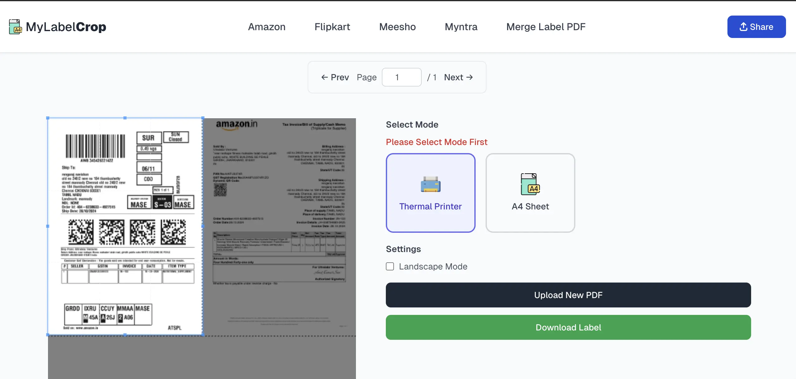Screen dimensions: 796x379
Task: Click the MyLabelCrop A4 logo icon
Action: coord(16,27)
